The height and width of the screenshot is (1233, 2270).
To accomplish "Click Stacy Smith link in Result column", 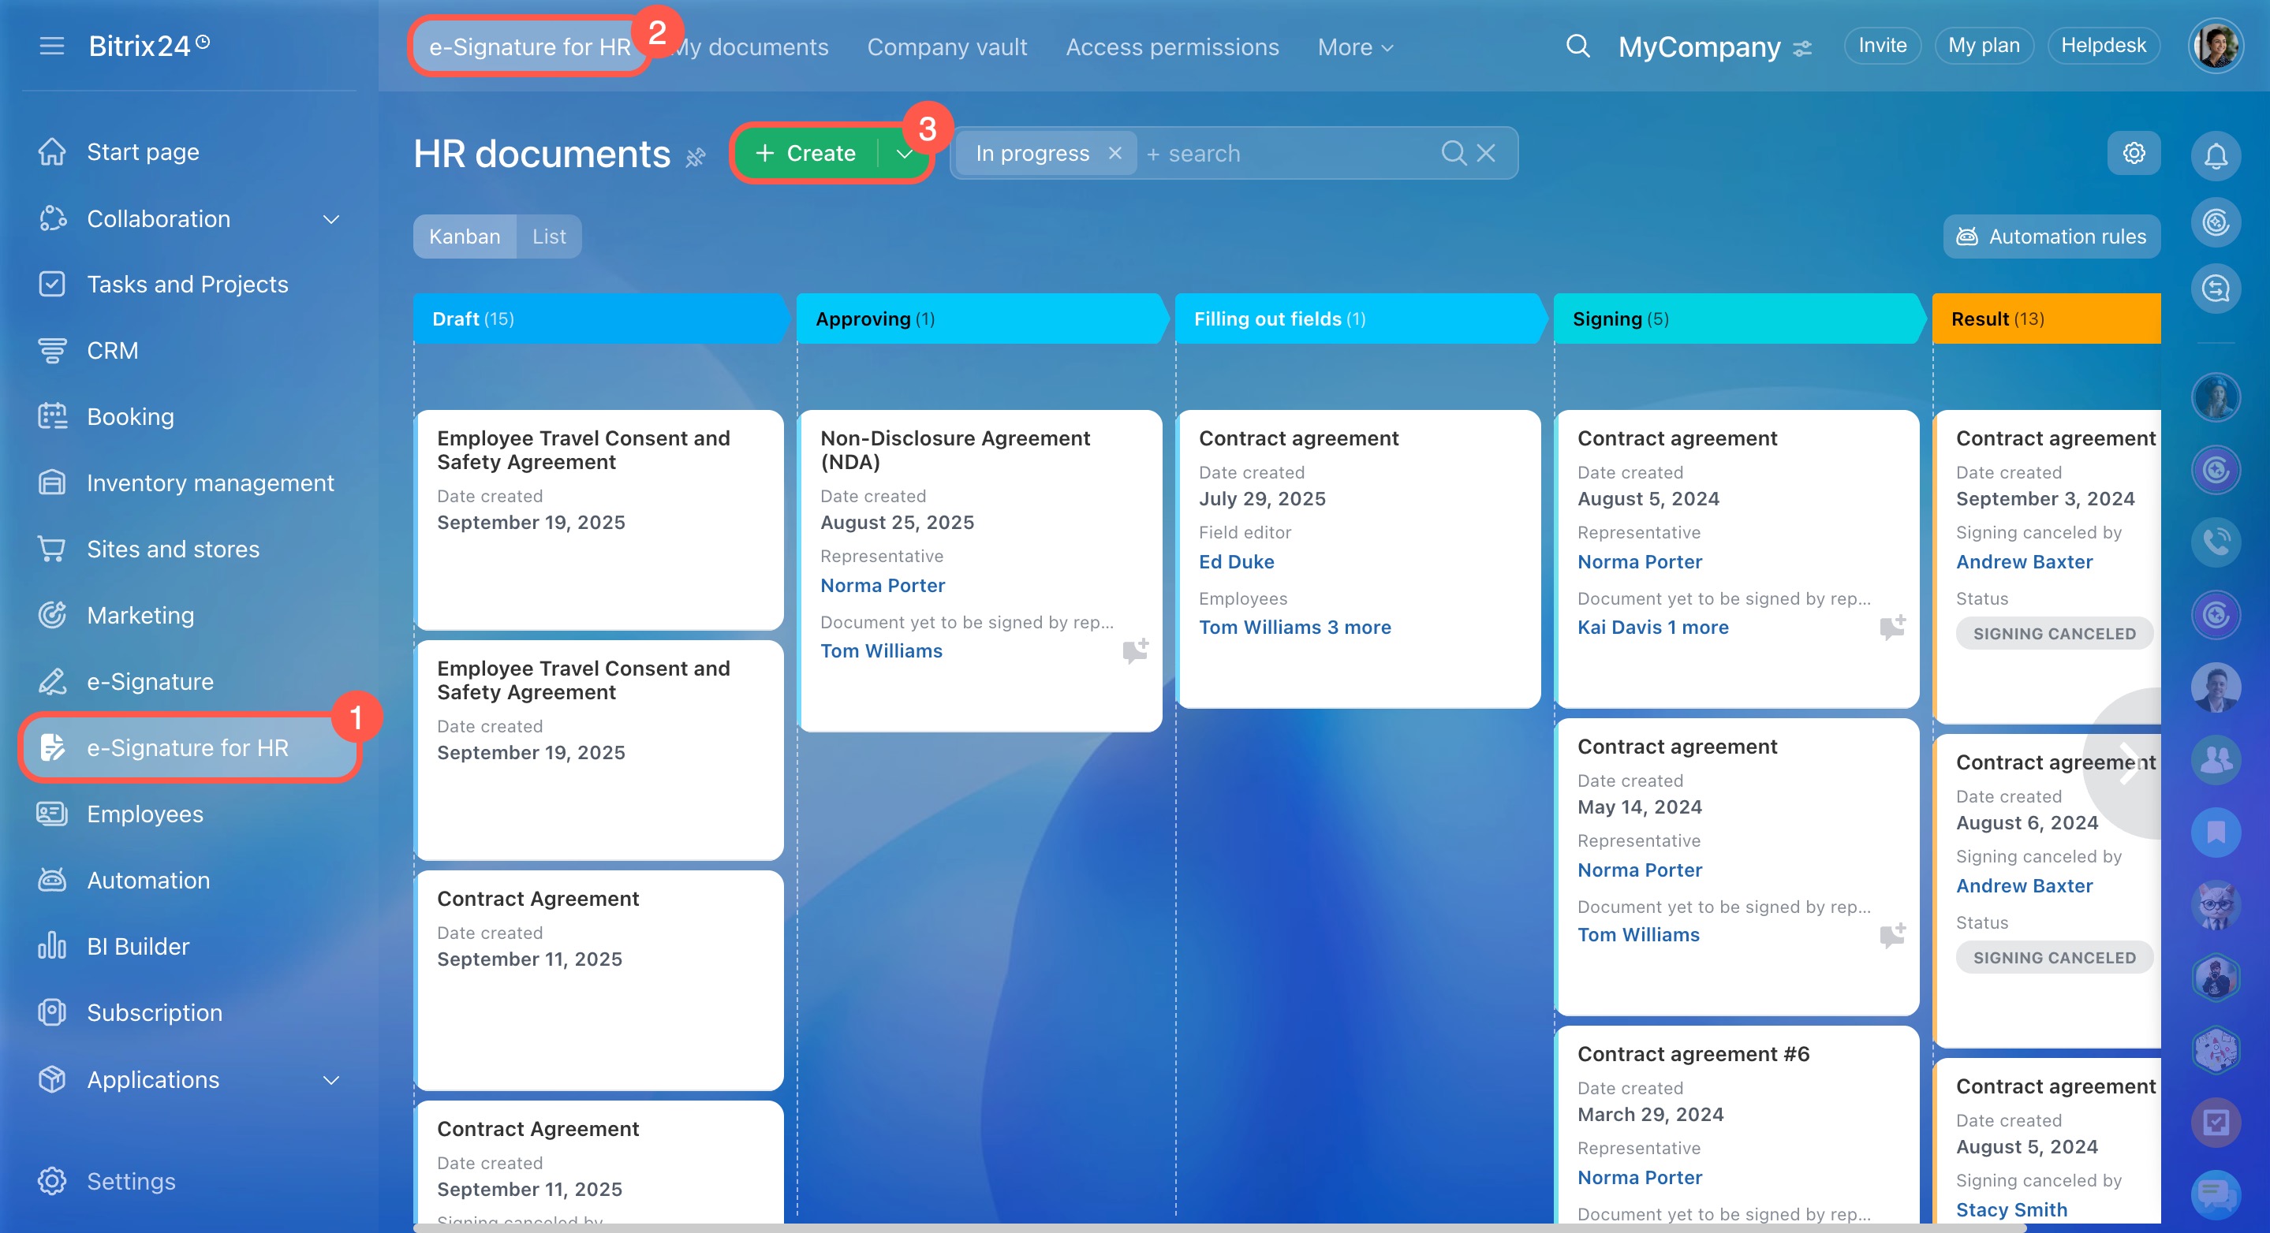I will pos(2011,1209).
